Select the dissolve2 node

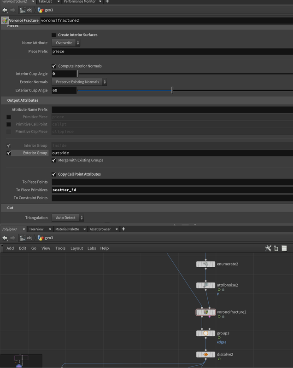(205, 354)
